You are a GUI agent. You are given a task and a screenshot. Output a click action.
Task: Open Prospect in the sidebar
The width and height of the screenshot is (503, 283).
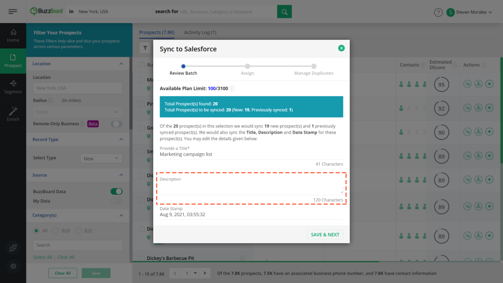[13, 61]
